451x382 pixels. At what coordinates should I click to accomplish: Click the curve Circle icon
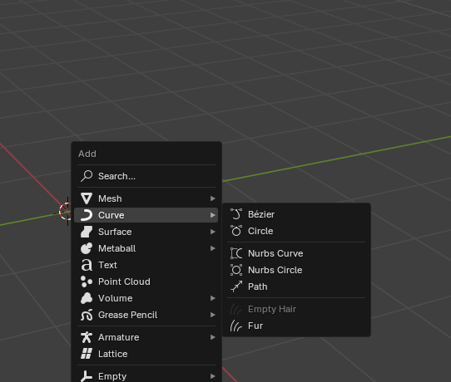(x=236, y=231)
